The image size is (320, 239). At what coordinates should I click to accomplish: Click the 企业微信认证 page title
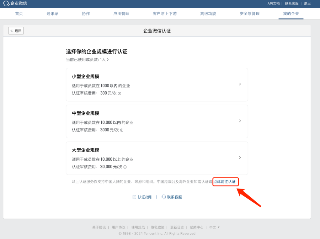click(x=157, y=31)
